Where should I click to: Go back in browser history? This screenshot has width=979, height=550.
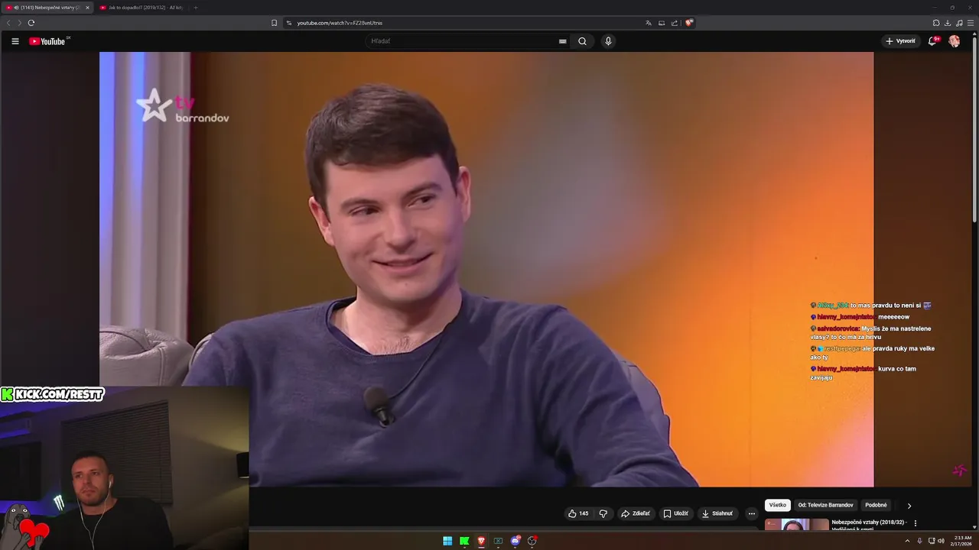(x=8, y=23)
